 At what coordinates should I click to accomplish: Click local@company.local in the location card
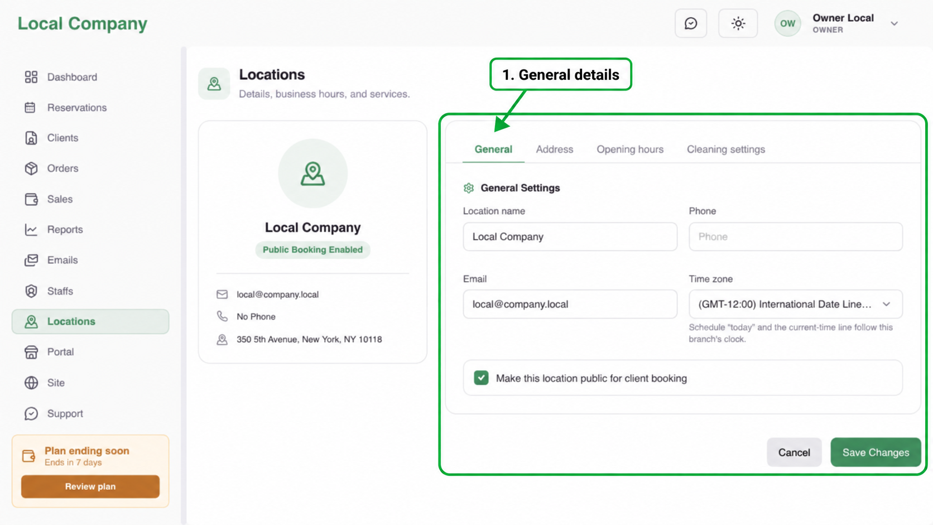point(277,295)
